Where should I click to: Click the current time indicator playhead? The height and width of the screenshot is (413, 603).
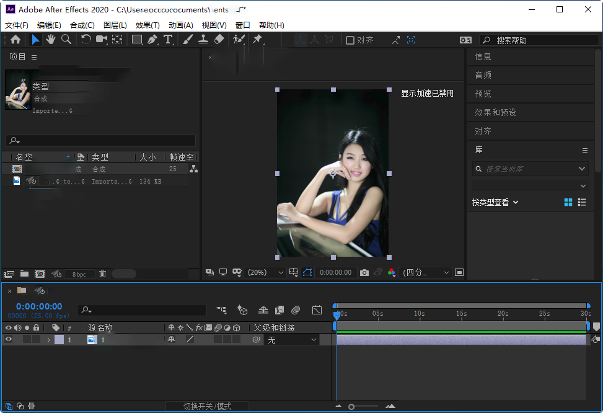click(337, 315)
